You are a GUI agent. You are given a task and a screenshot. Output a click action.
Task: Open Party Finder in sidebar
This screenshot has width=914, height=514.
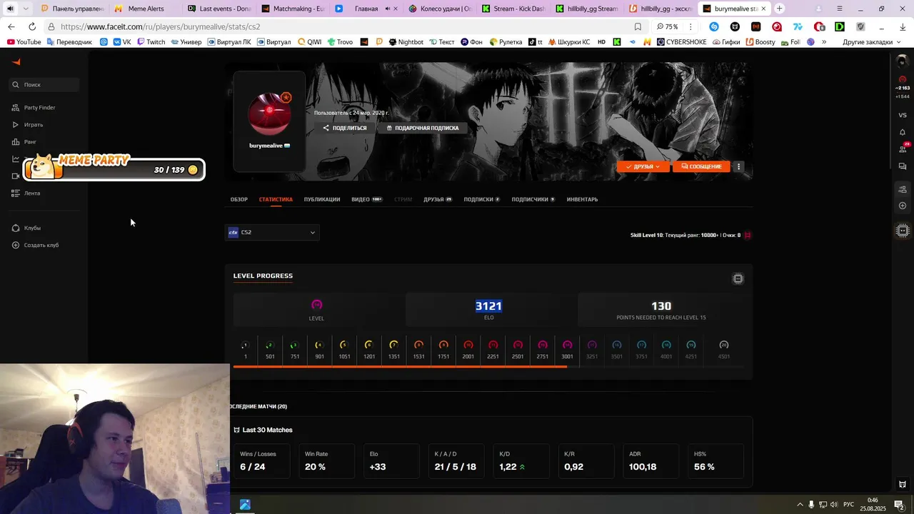34,108
